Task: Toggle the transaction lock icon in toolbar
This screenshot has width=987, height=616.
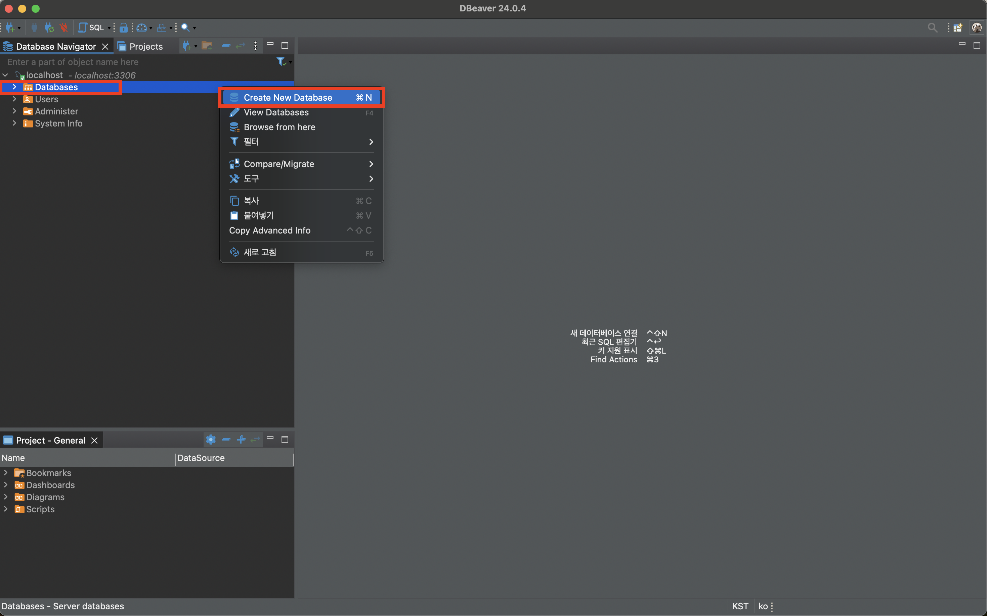Action: [x=123, y=28]
